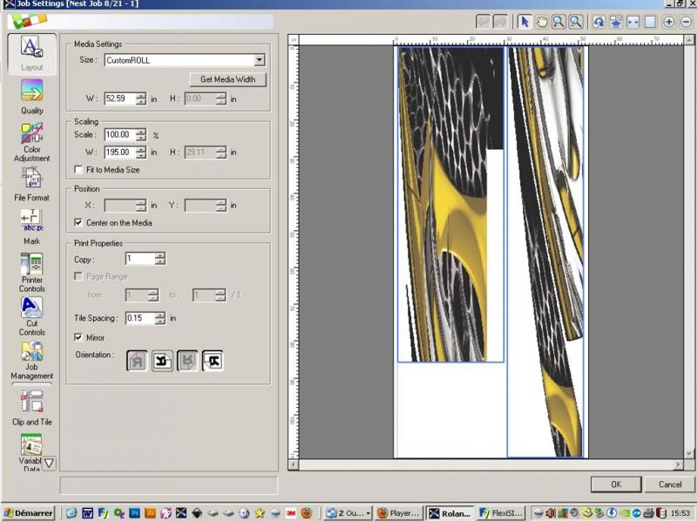
Task: Click the Get Media Width button
Action: 228,79
